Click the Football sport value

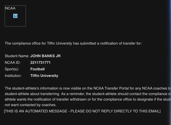tap(37, 69)
